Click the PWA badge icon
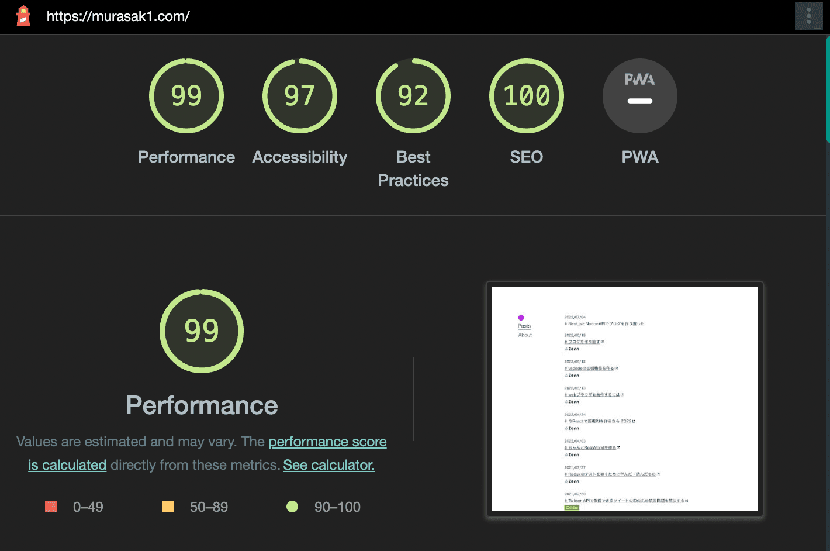The image size is (830, 551). 640,96
